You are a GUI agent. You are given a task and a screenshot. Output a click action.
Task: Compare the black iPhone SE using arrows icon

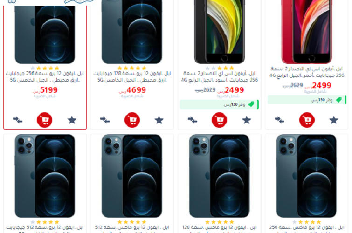[193, 120]
